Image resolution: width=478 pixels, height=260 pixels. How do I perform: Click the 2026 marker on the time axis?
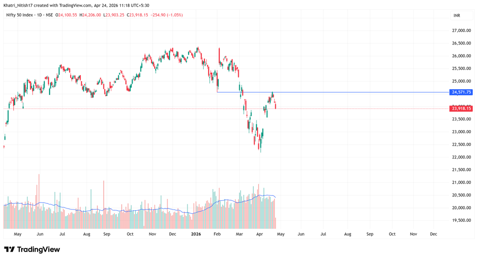tap(196, 234)
